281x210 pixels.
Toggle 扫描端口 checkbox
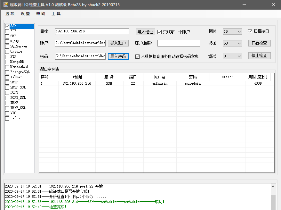click(x=250, y=31)
